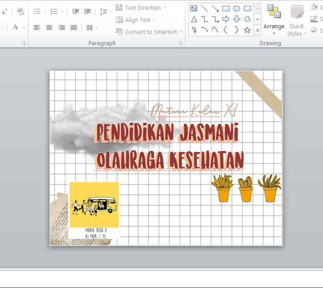
Task: Click into the notes pane below the slide
Action: click(x=162, y=279)
